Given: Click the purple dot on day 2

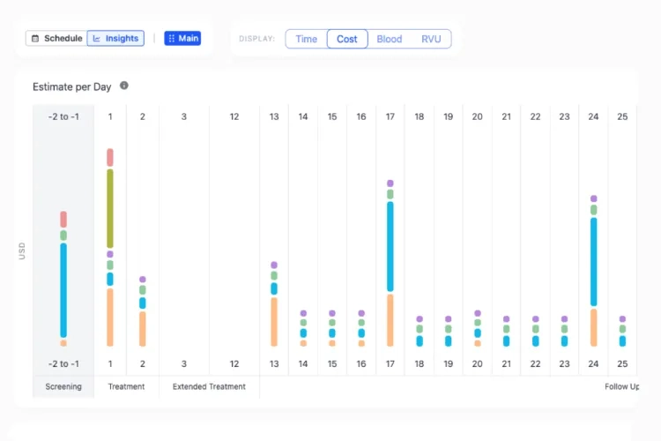Looking at the screenshot, I should (x=143, y=280).
